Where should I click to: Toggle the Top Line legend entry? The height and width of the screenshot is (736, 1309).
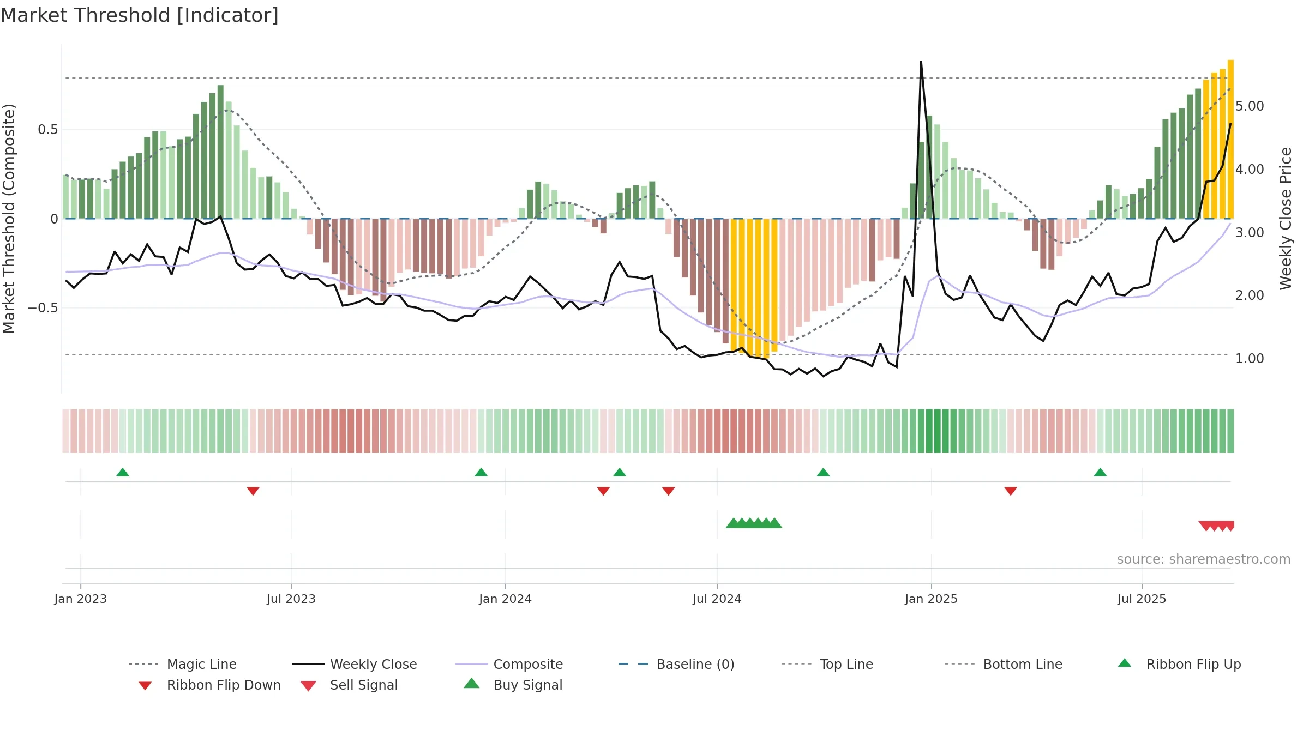point(827,664)
